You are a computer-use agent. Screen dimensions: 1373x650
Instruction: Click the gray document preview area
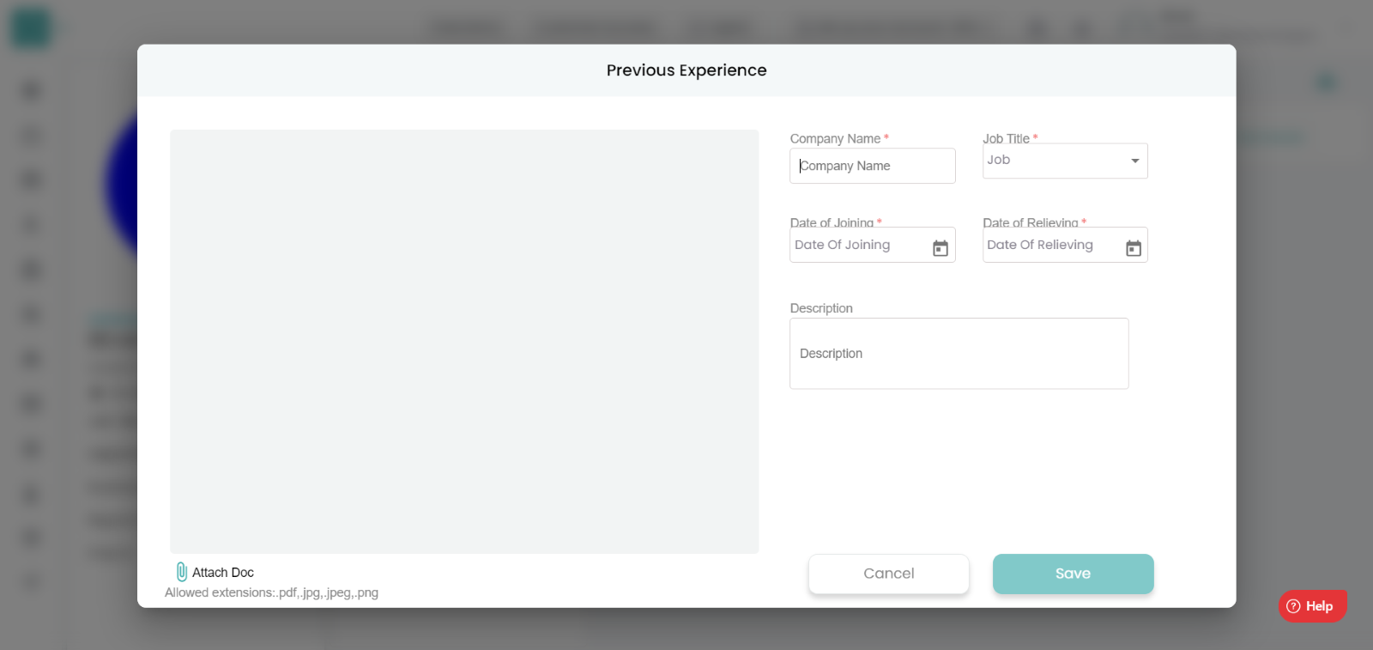[464, 342]
